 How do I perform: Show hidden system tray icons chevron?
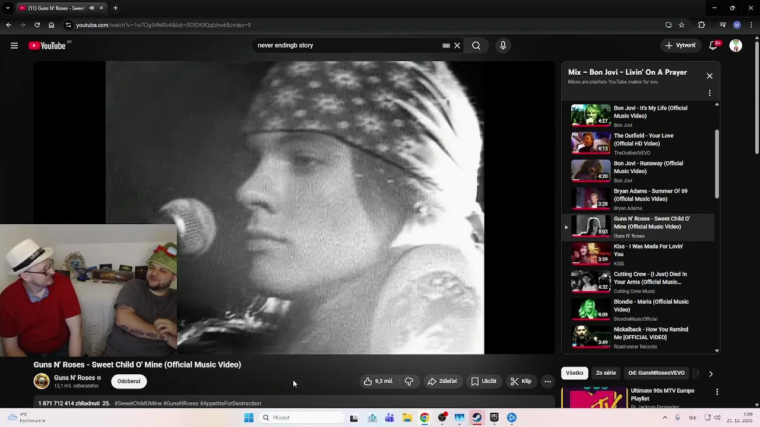[664, 418]
